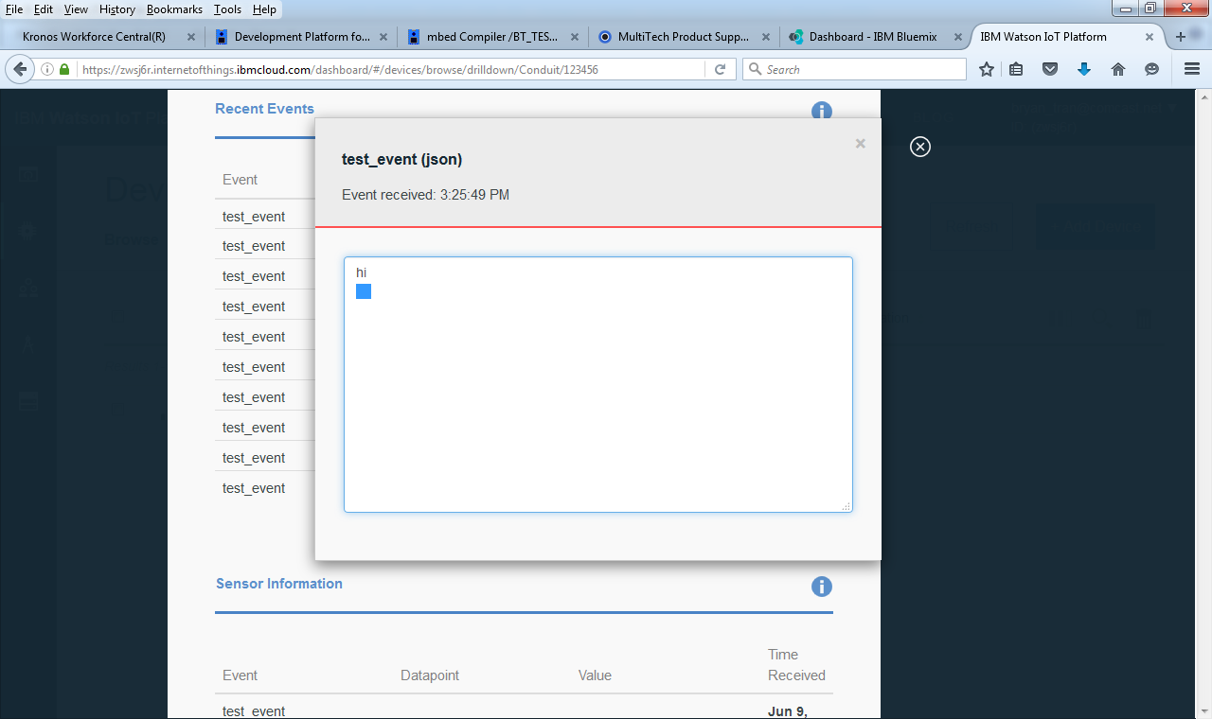Go back to the previous page

[x=20, y=69]
